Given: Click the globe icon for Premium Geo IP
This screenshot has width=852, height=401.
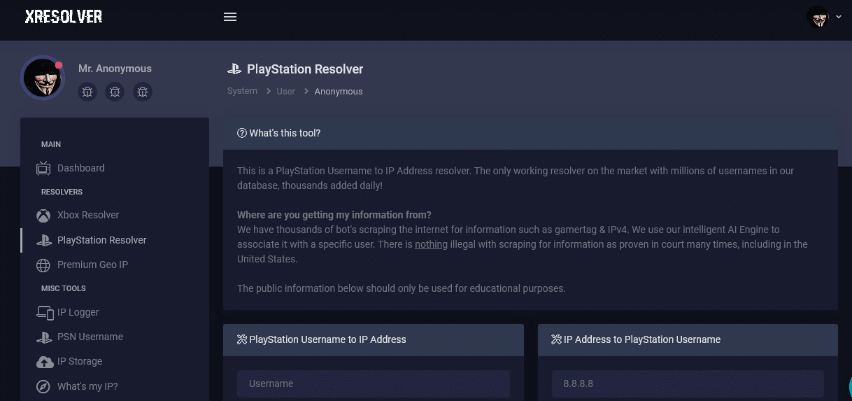Looking at the screenshot, I should coord(43,265).
